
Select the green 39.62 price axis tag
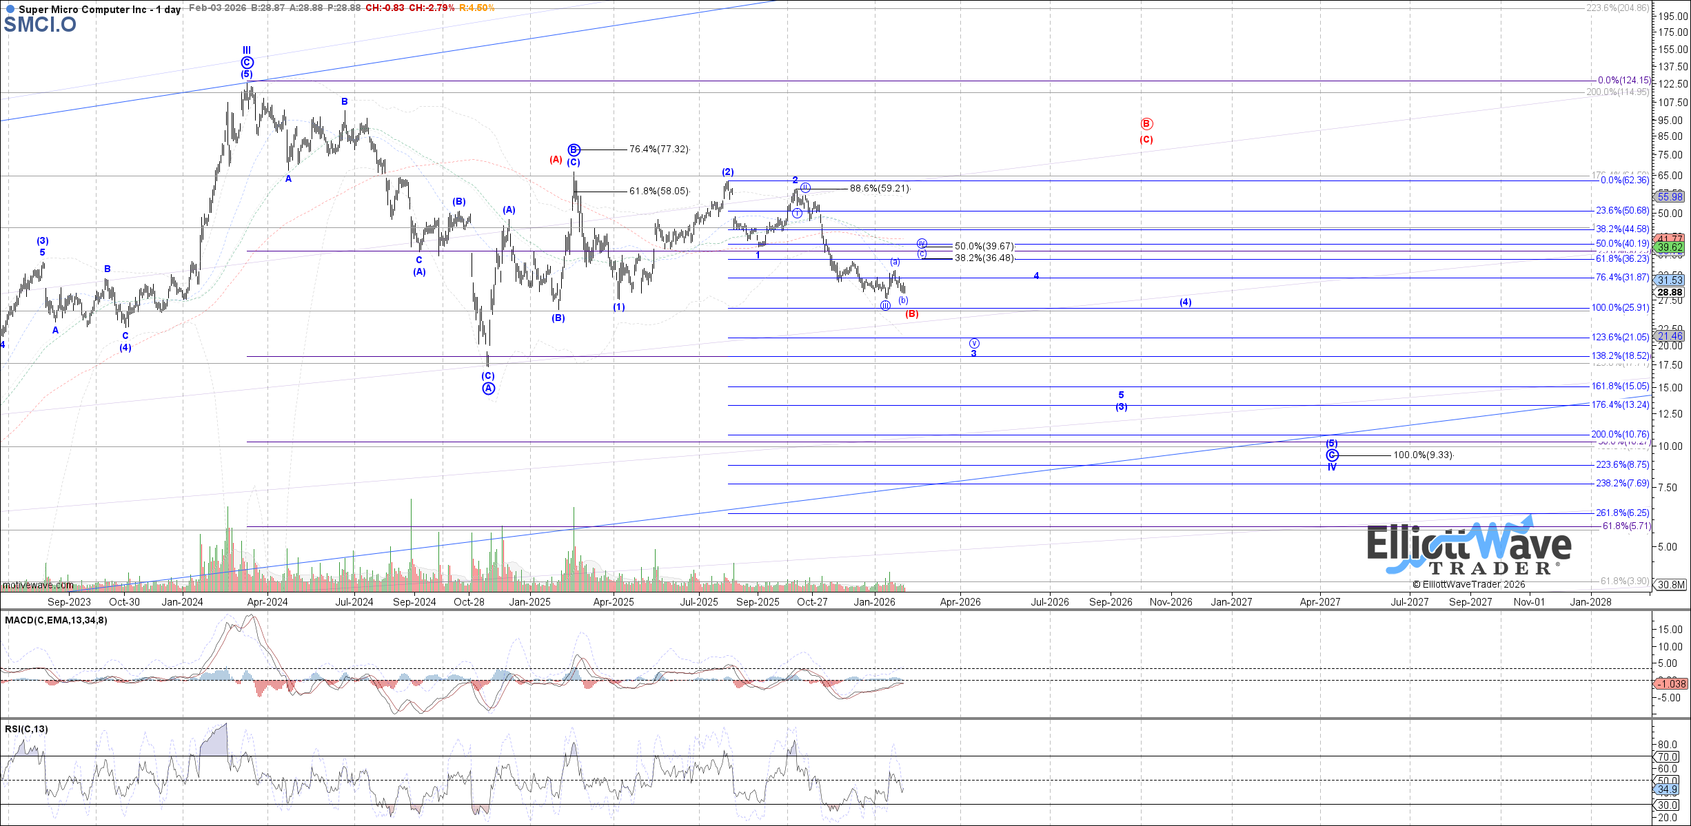[x=1670, y=247]
